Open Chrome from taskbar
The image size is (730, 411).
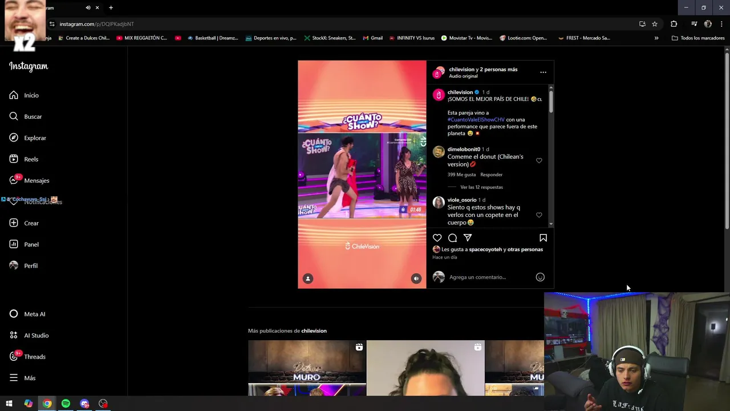click(x=47, y=404)
